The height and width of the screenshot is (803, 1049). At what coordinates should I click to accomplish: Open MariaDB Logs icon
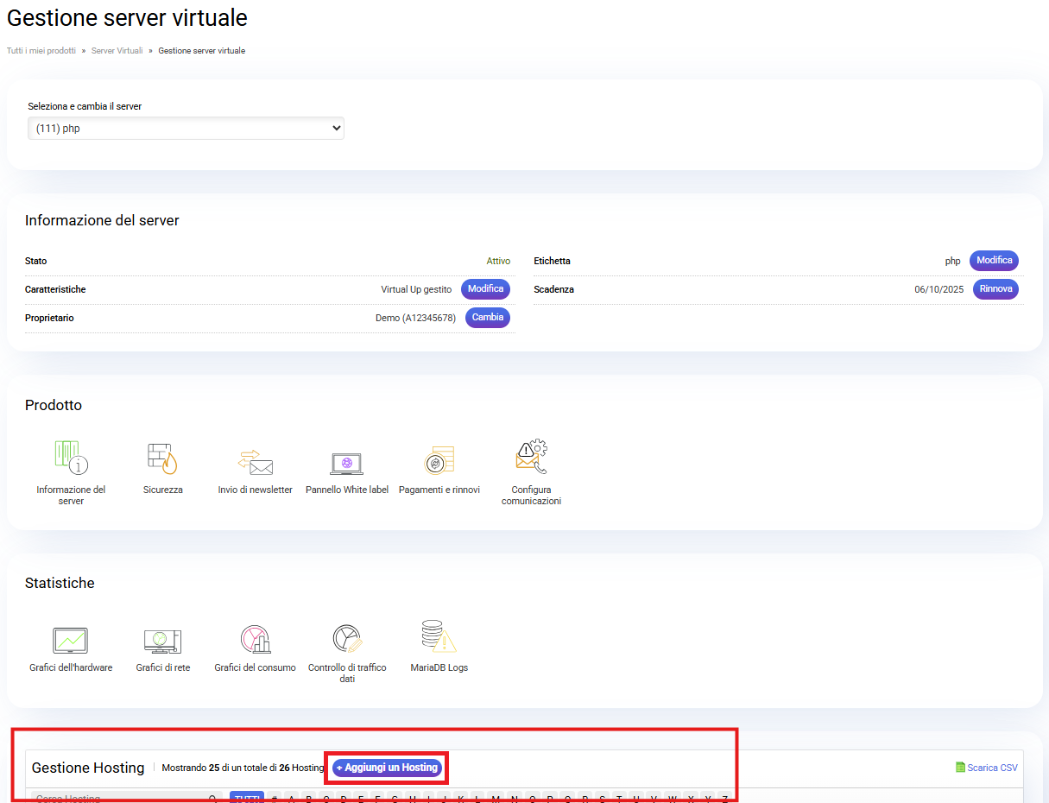tap(439, 637)
